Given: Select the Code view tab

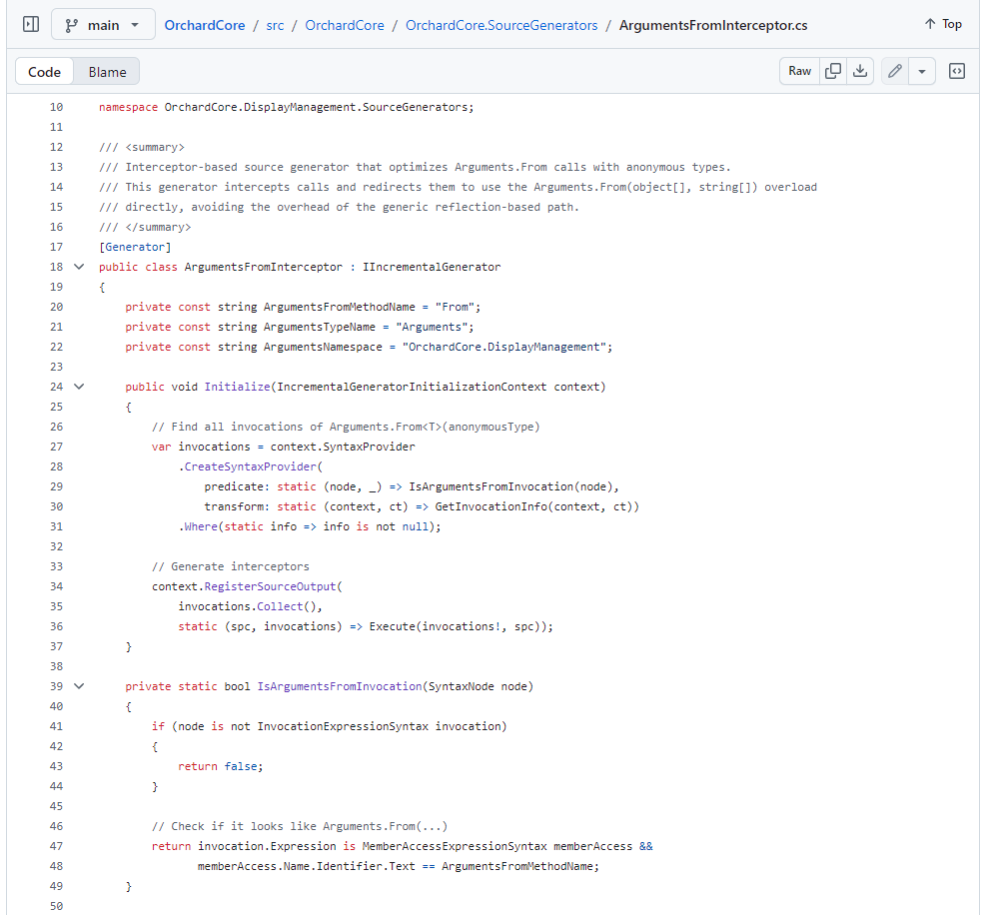Looking at the screenshot, I should [44, 72].
